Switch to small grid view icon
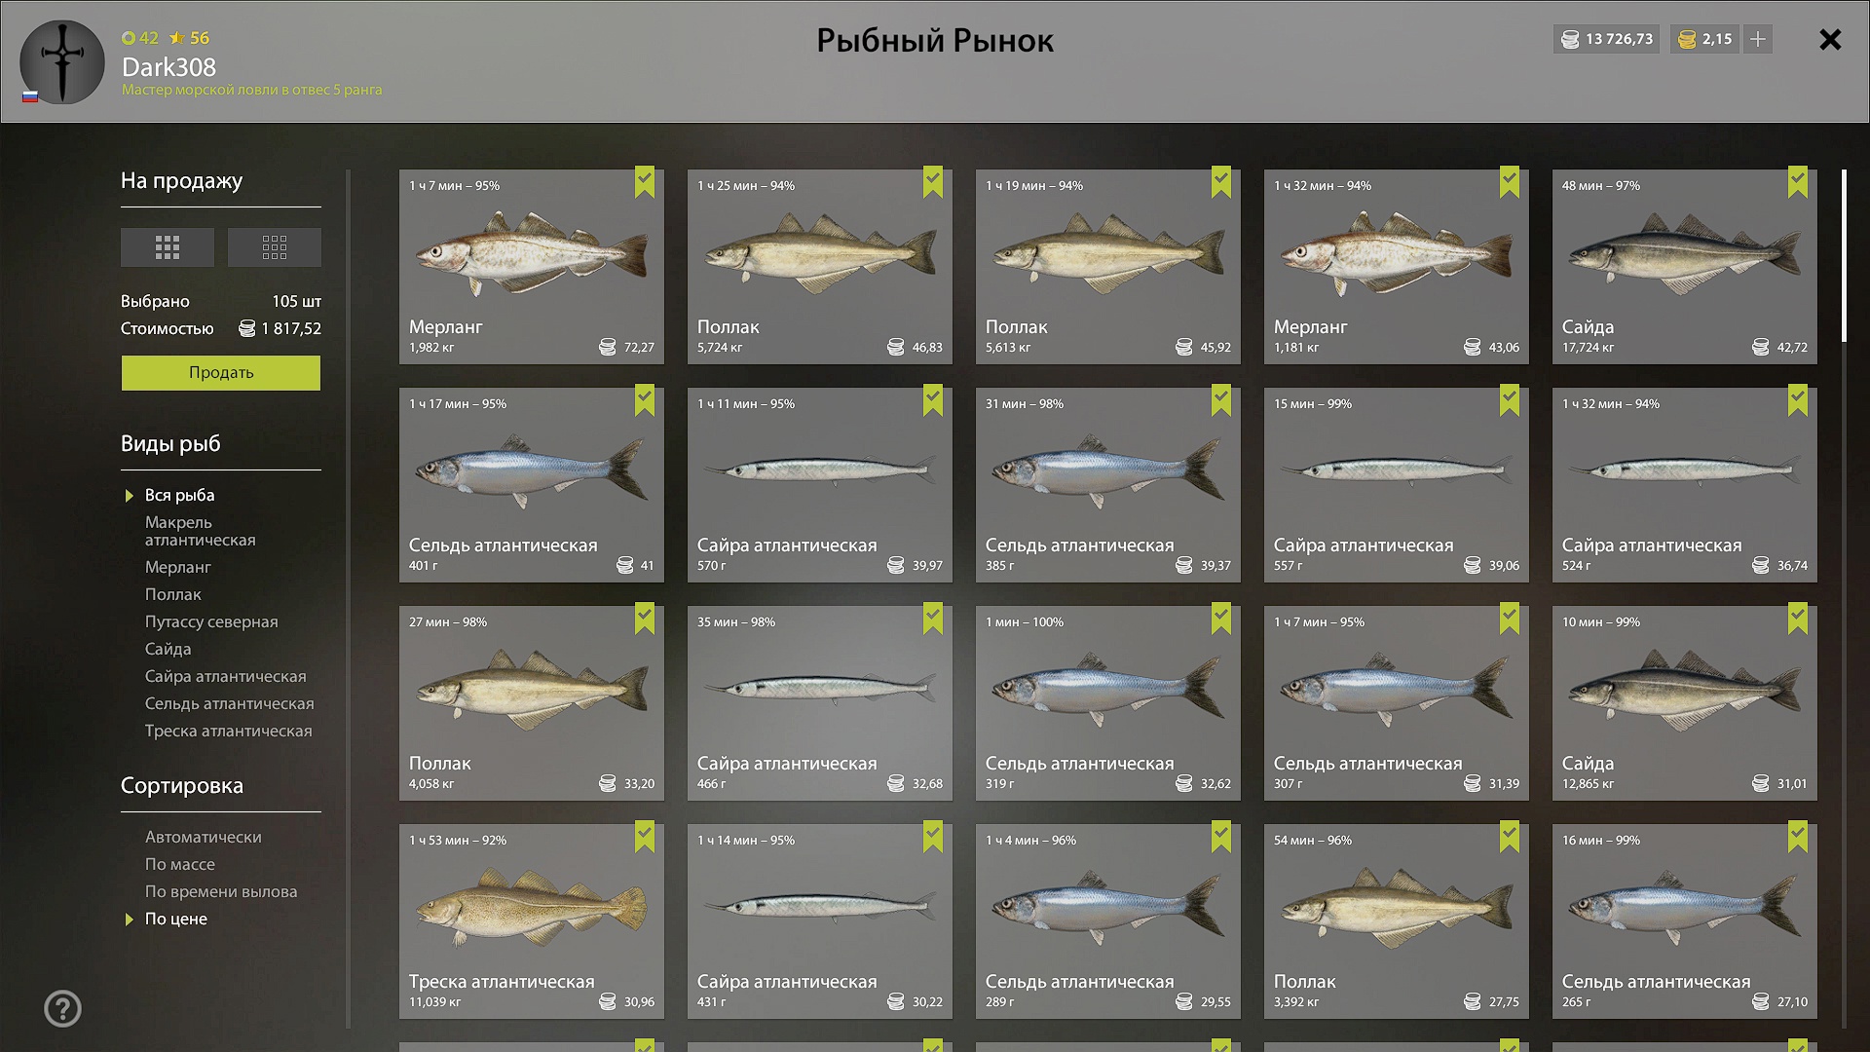This screenshot has width=1870, height=1052. coord(275,247)
